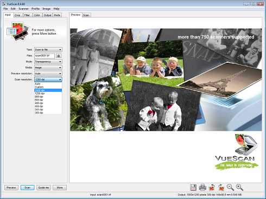Click the floppy disk save icon

coord(193,188)
